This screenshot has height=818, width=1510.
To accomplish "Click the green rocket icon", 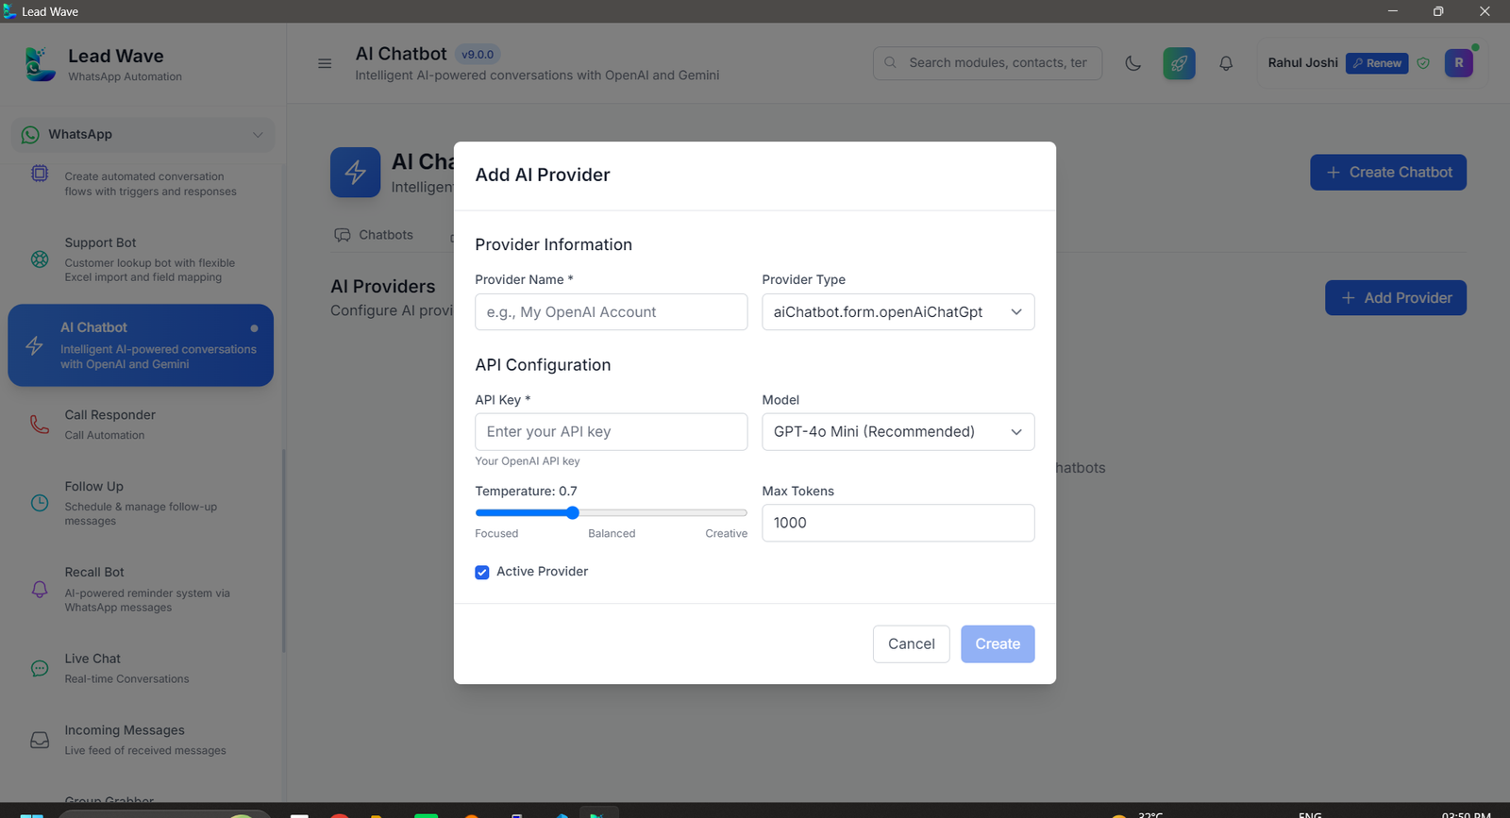I will [1179, 63].
